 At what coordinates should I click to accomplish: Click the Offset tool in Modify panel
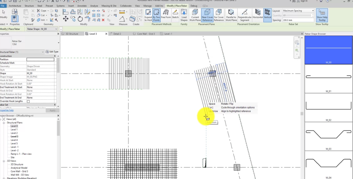click(73, 12)
